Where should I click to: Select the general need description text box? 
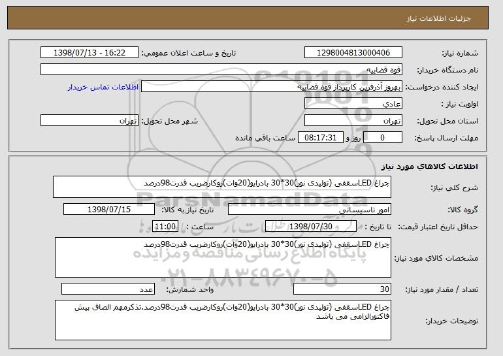pyautogui.click(x=222, y=187)
